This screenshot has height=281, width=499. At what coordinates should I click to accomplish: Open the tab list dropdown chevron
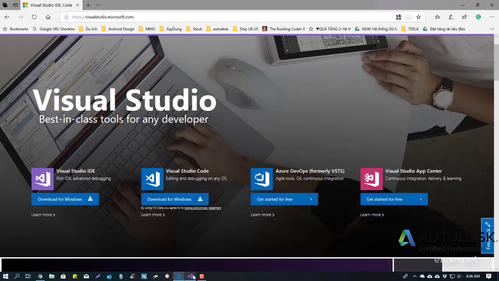(x=98, y=5)
